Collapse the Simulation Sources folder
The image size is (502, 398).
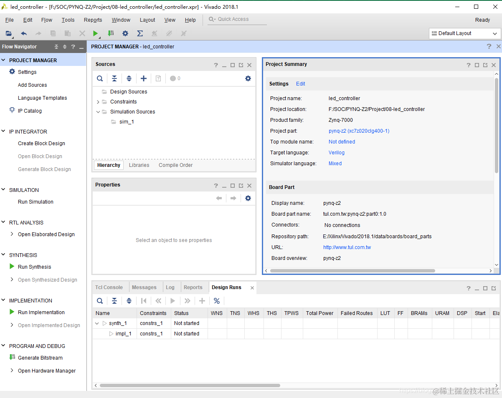98,112
